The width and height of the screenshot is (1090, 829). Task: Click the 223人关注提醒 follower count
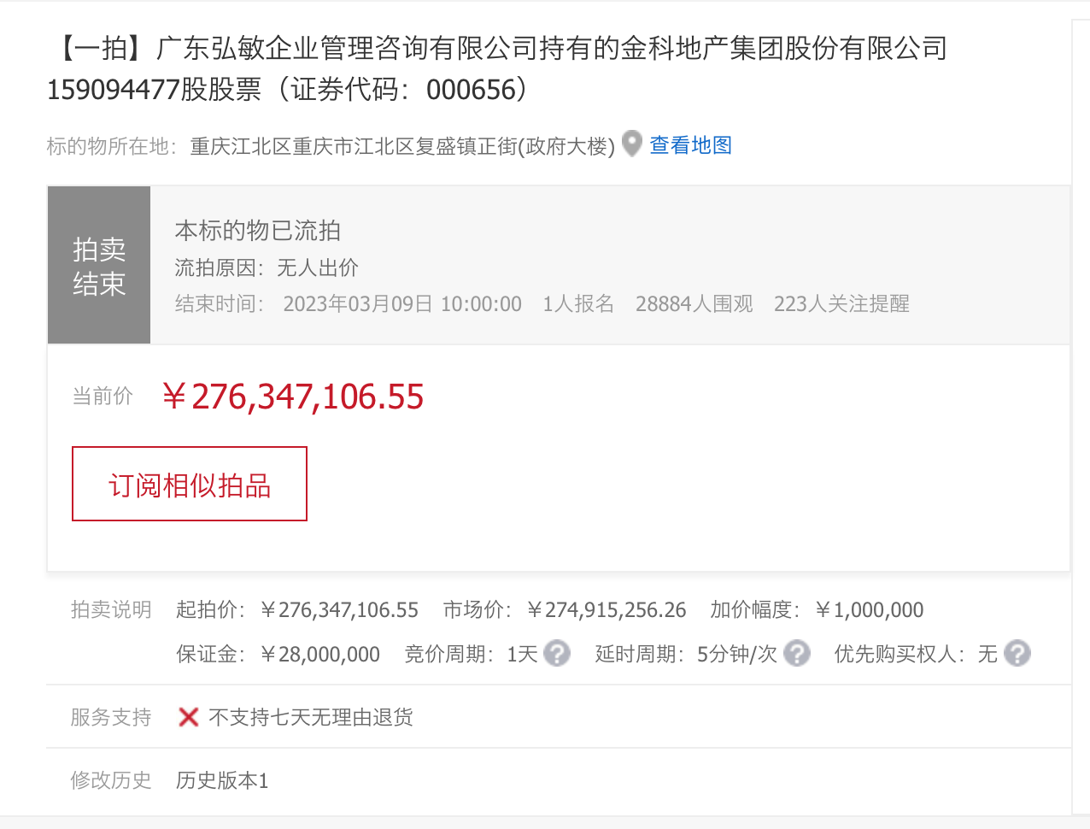pos(841,304)
